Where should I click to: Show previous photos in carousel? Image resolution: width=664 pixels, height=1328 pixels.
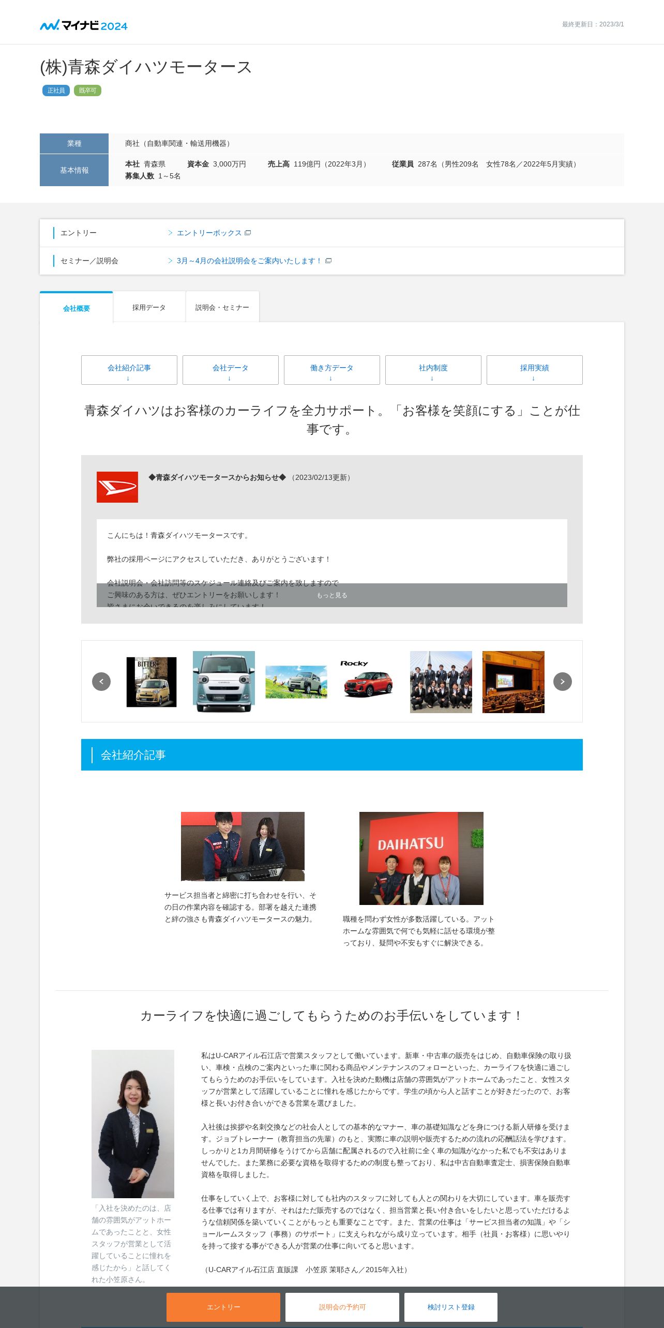coord(101,681)
